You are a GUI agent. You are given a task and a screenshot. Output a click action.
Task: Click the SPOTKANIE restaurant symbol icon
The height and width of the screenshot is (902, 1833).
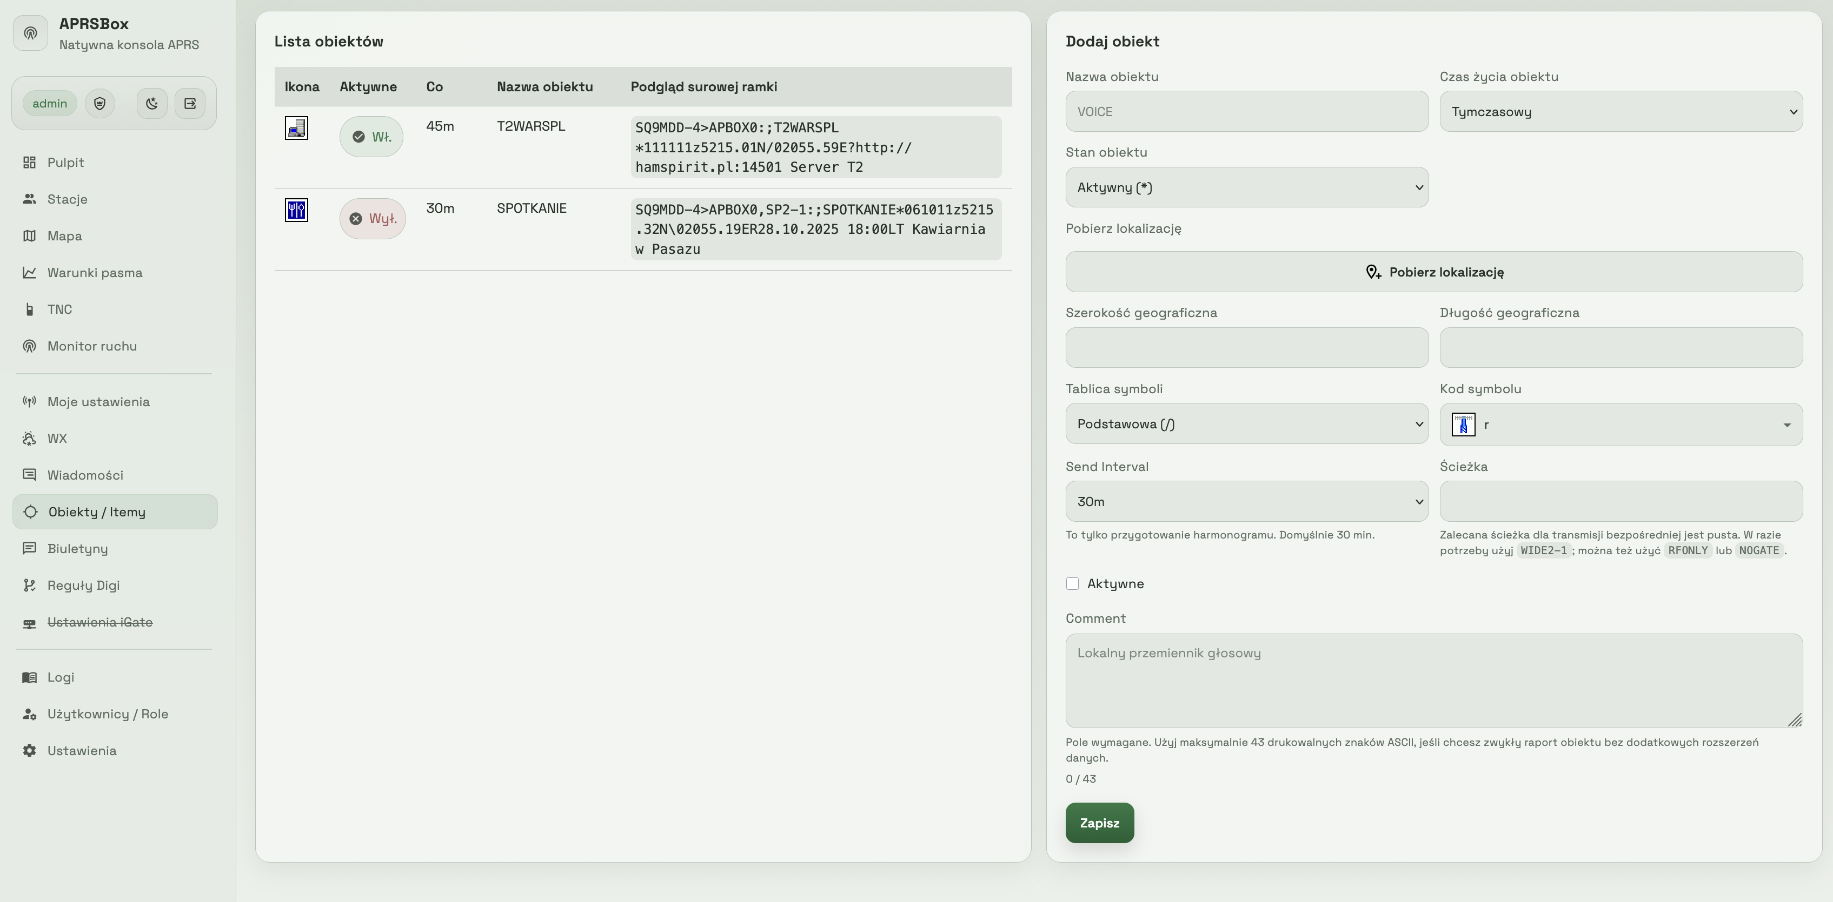coord(297,211)
